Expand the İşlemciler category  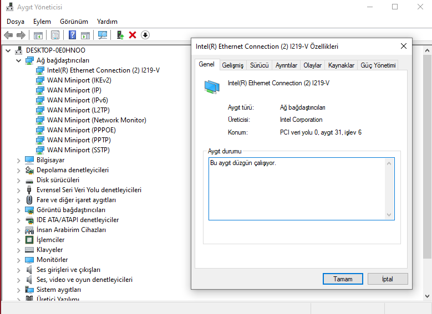tap(18, 240)
